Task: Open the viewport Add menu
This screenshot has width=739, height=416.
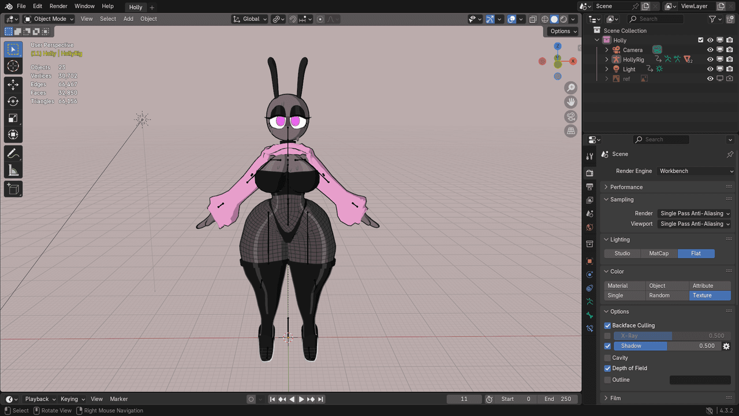Action: tap(128, 19)
